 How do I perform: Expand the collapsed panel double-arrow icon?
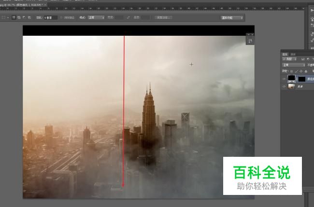pyautogui.click(x=248, y=34)
